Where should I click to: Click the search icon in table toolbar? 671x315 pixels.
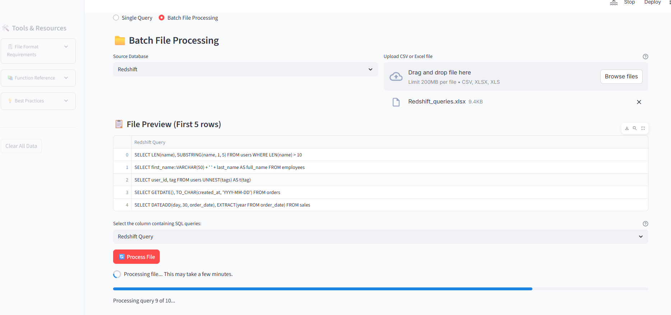[635, 128]
